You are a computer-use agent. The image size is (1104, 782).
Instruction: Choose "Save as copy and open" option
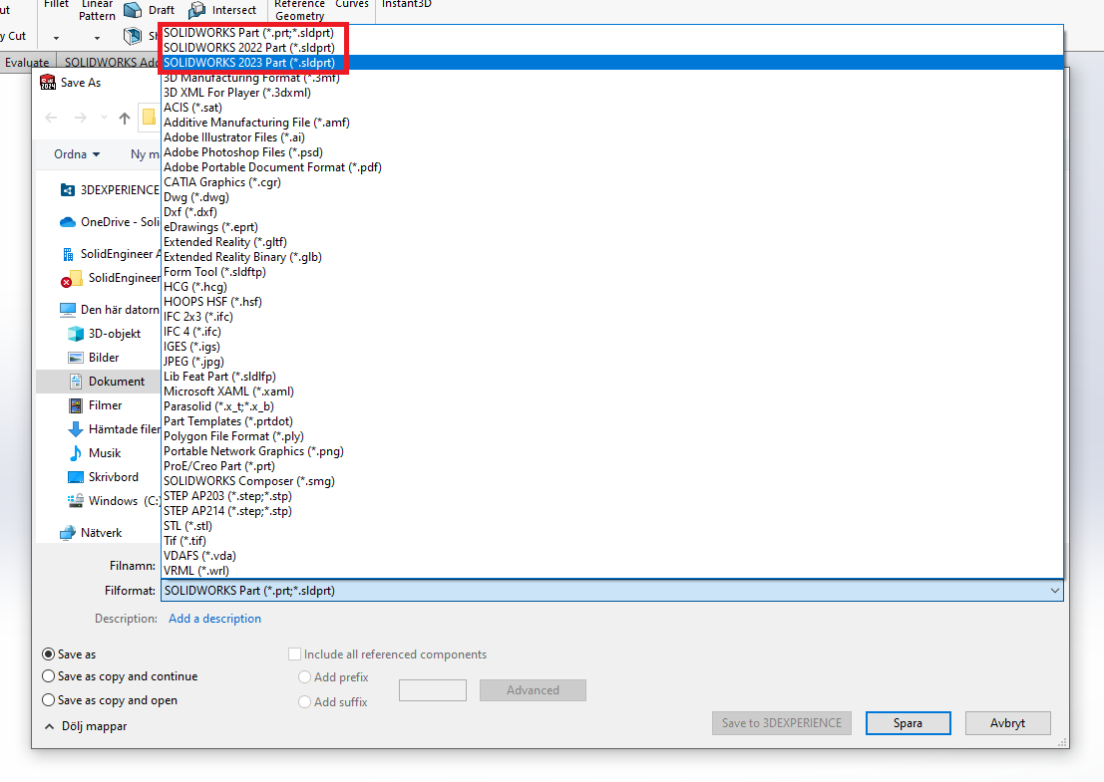click(49, 700)
